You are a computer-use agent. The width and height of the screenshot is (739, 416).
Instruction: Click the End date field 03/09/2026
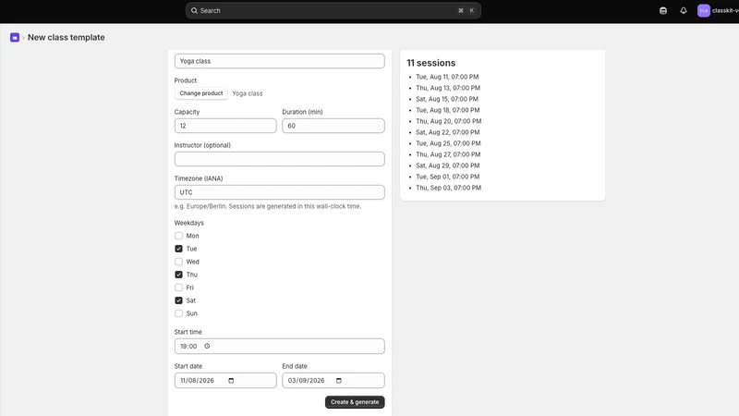[333, 381]
